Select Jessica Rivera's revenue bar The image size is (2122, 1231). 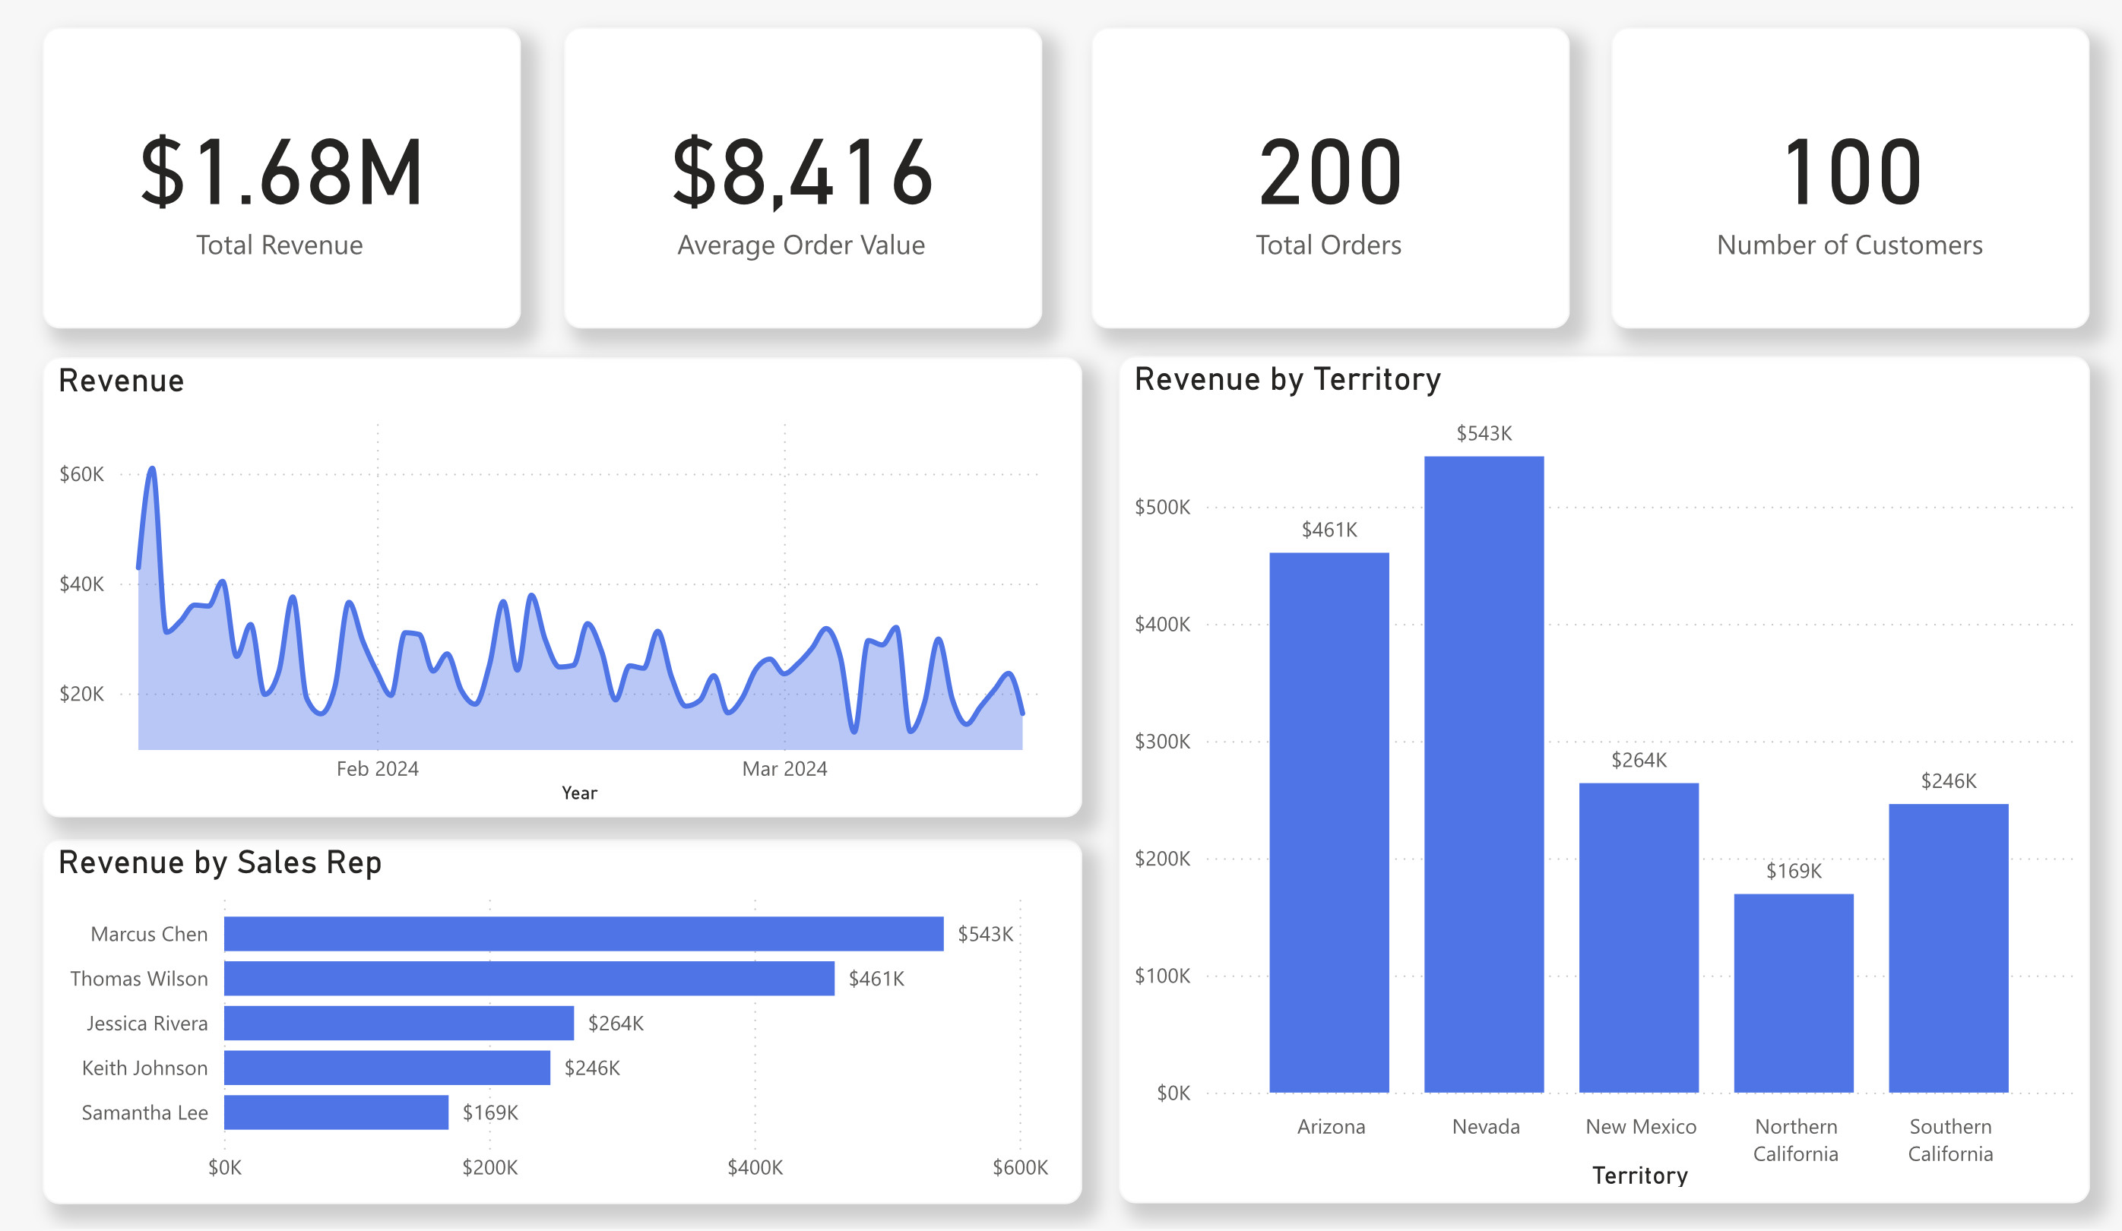click(x=398, y=1023)
